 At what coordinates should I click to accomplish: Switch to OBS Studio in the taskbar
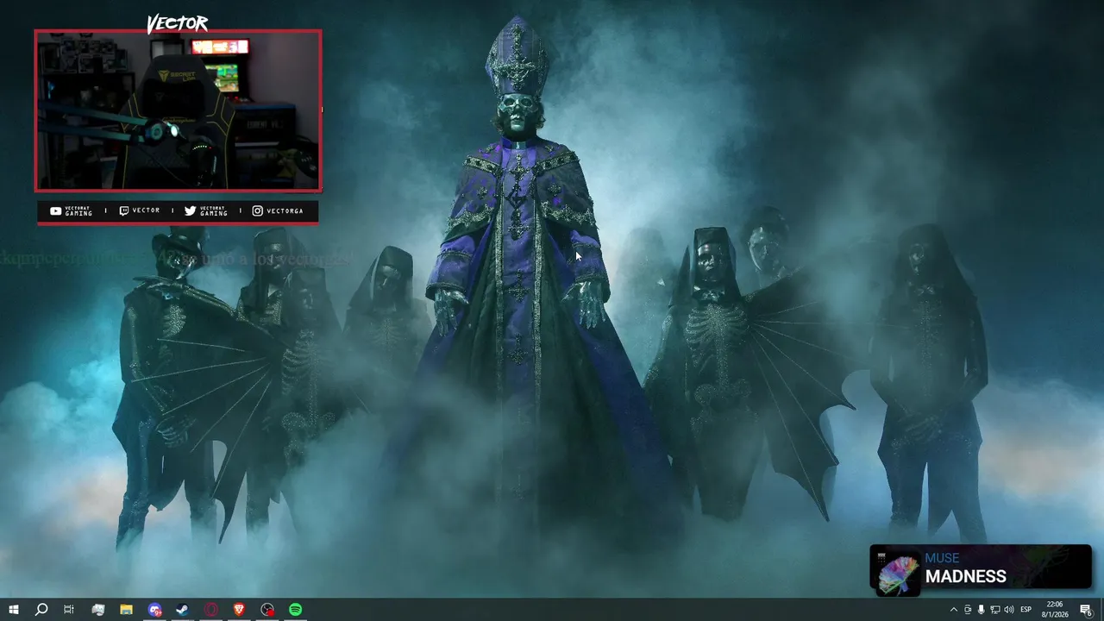267,610
